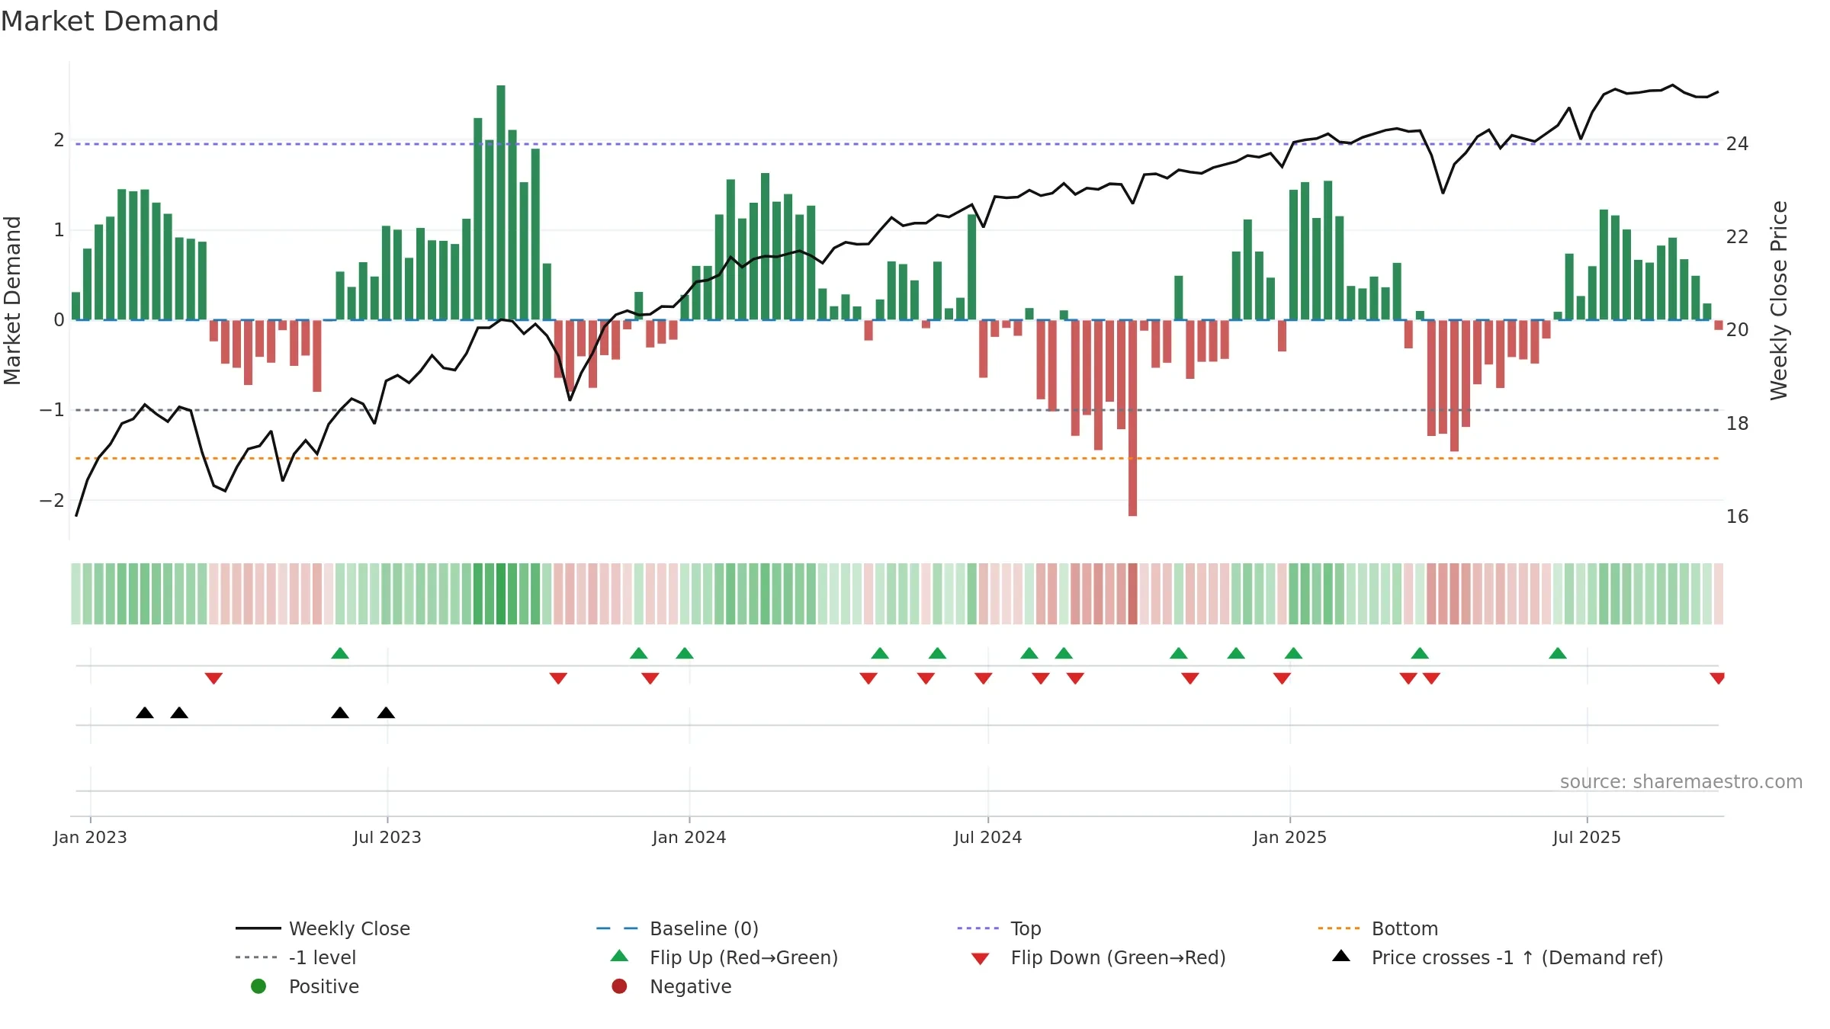Click the black triangle legend icon
The image size is (1830, 1029).
pos(1341,956)
